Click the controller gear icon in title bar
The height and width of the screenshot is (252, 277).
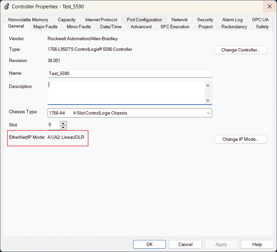coord(6,6)
